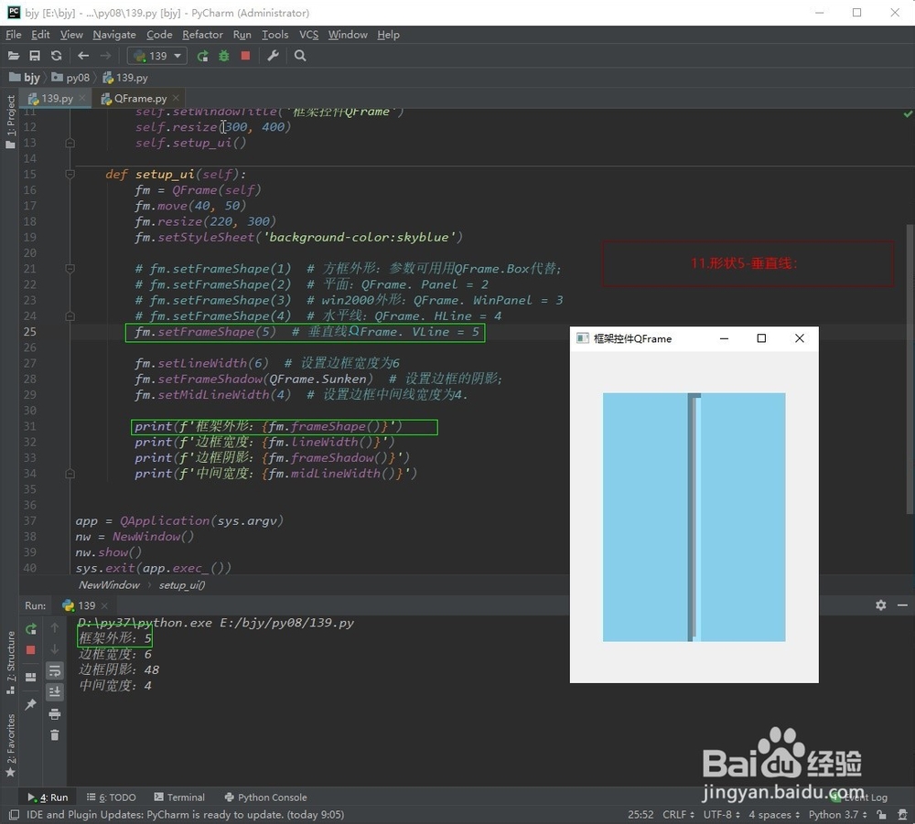Navigate forward with the right arrow icon
This screenshot has height=824, width=915.
[105, 56]
